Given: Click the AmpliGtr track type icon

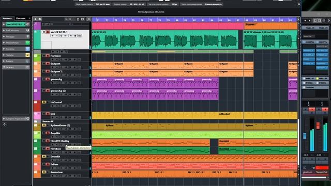Looking at the screenshot, I should click(x=36, y=133).
